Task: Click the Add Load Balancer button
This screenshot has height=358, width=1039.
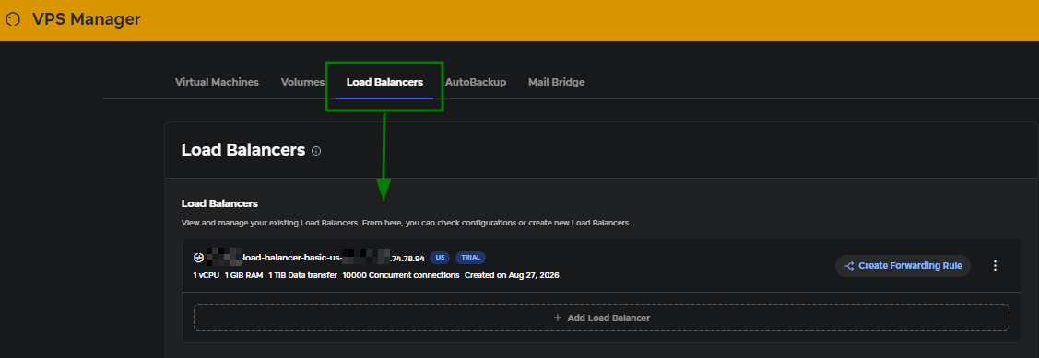Action: click(x=601, y=318)
